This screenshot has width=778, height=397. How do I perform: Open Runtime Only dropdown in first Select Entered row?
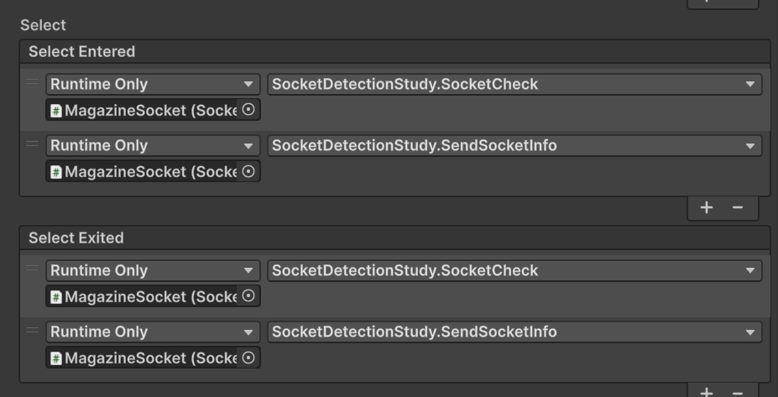click(x=153, y=84)
